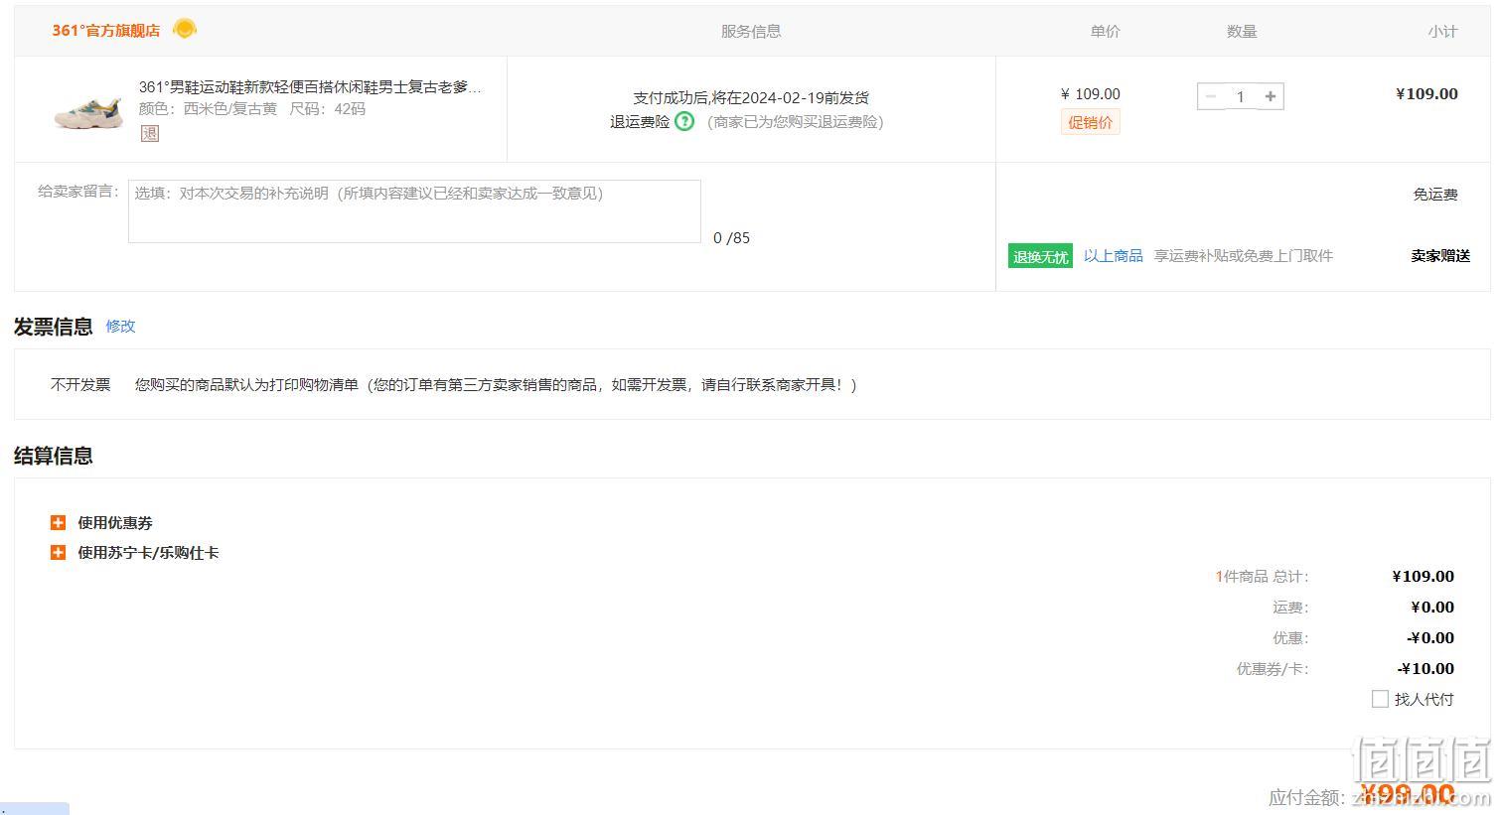Check the 找人代付 checkbox

click(x=1380, y=699)
